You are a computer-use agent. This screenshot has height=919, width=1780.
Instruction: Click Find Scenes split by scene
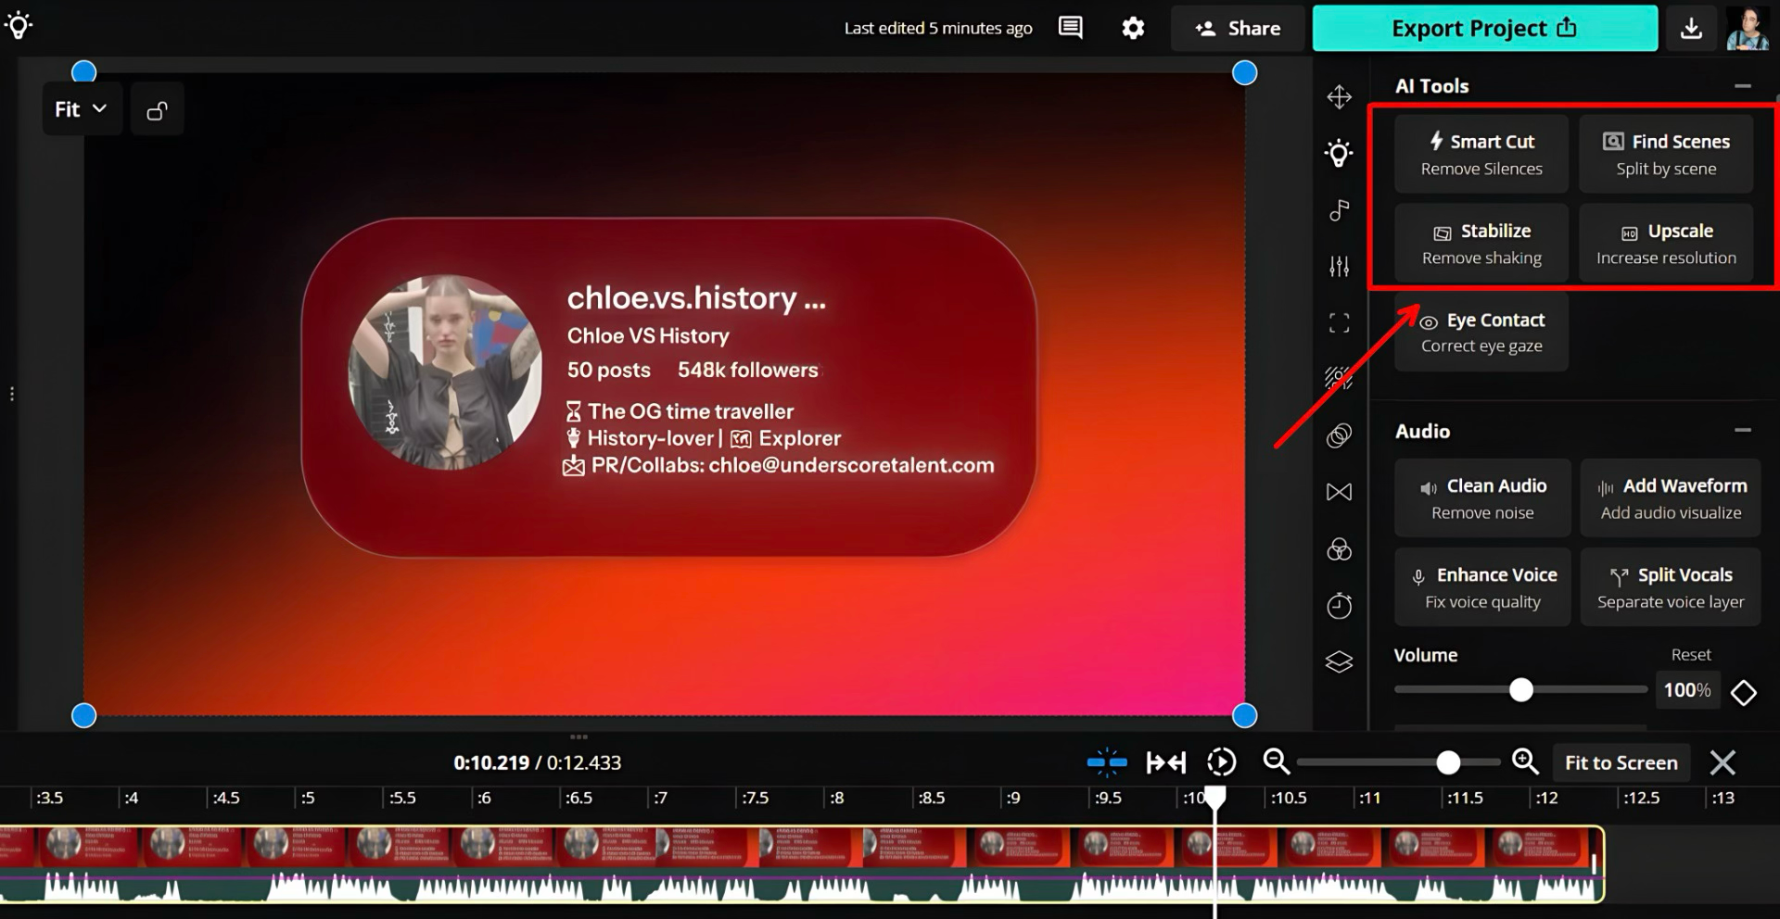[x=1666, y=154]
